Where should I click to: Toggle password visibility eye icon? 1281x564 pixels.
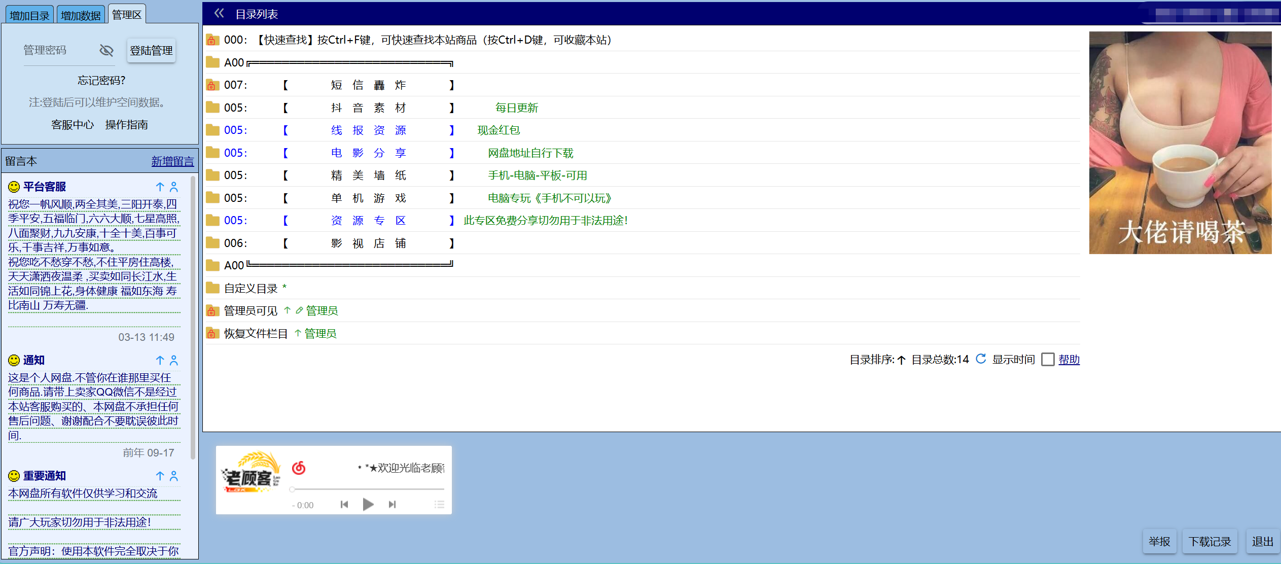106,50
